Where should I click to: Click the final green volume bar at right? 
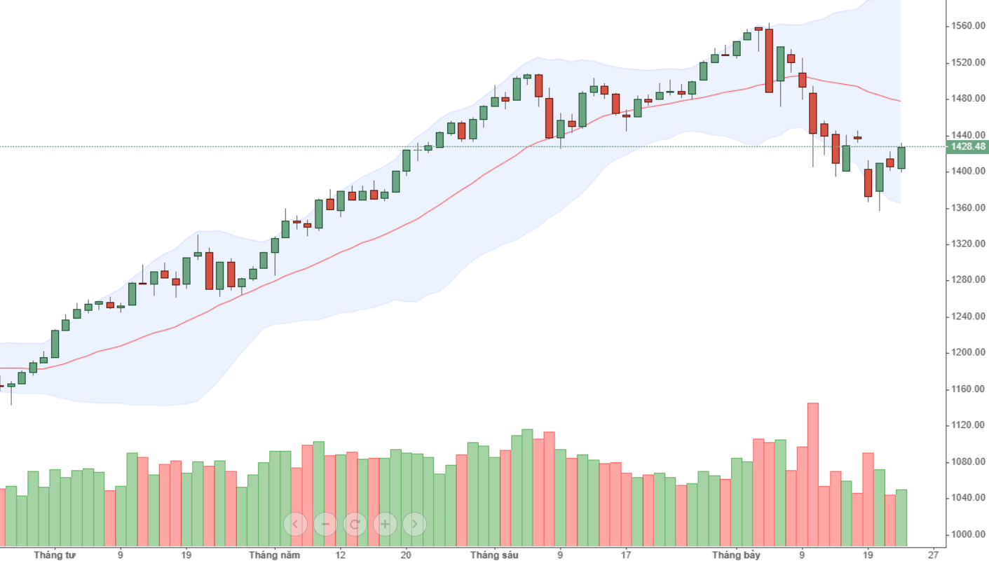[901, 518]
